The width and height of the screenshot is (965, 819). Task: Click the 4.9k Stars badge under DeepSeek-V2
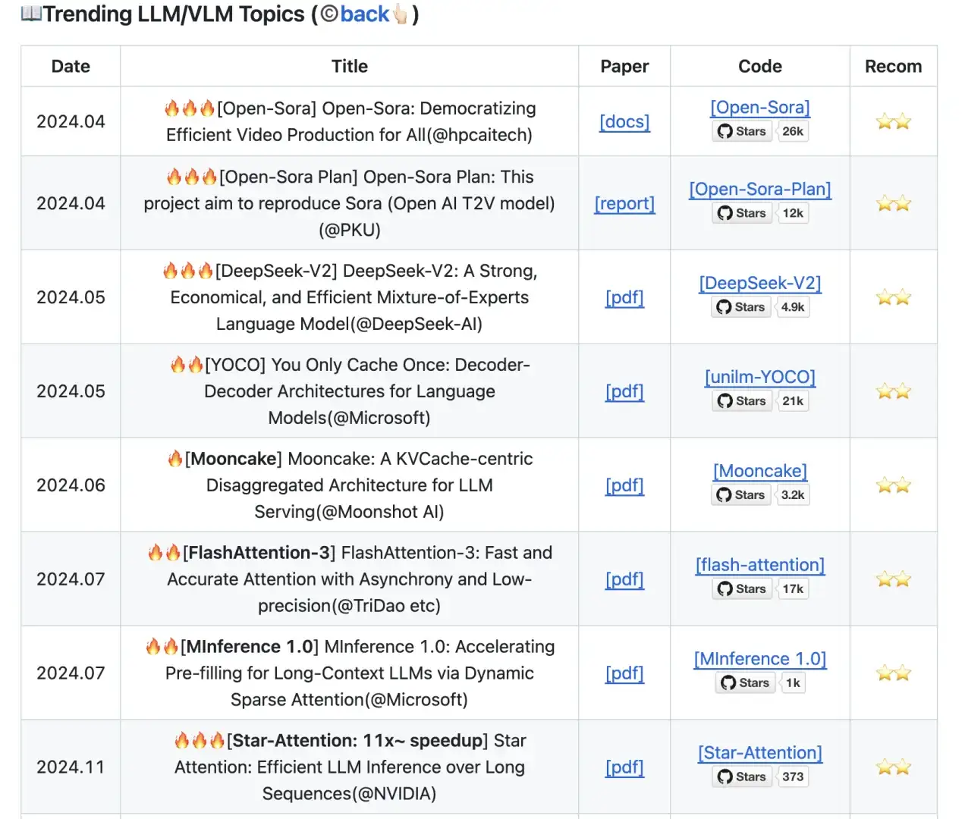(x=760, y=307)
